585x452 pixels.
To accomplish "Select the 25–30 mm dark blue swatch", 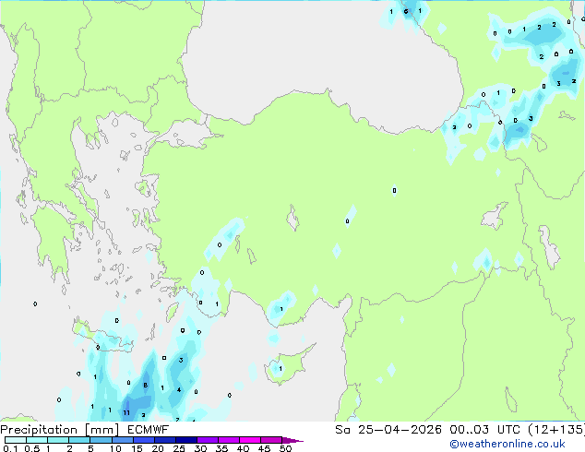I will point(185,440).
